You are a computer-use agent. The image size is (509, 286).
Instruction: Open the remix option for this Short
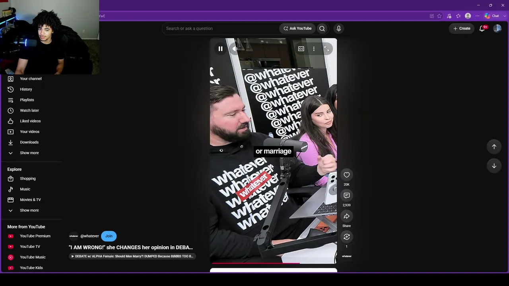[x=347, y=237]
